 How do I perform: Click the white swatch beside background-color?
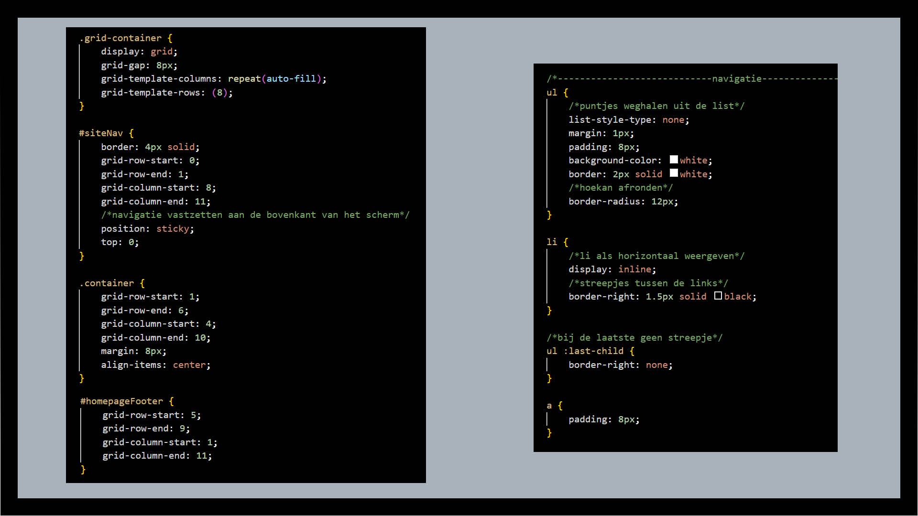tap(674, 160)
